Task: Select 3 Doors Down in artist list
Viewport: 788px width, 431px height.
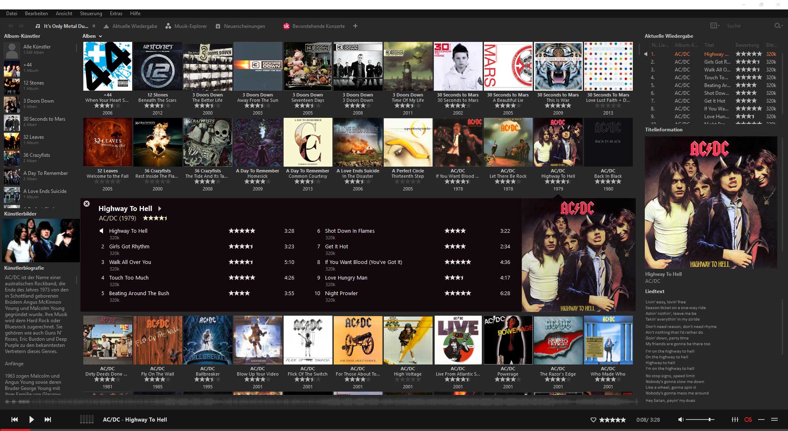Action: 40,104
